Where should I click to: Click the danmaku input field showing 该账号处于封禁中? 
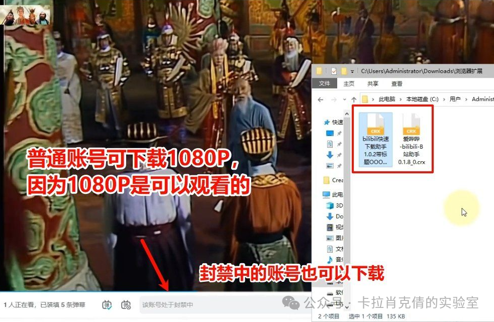coord(211,305)
